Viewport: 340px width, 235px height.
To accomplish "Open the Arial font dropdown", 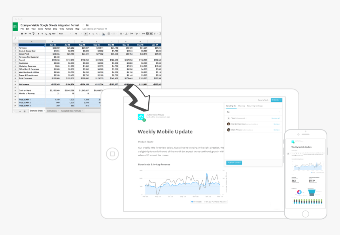I will pyautogui.click(x=65, y=34).
